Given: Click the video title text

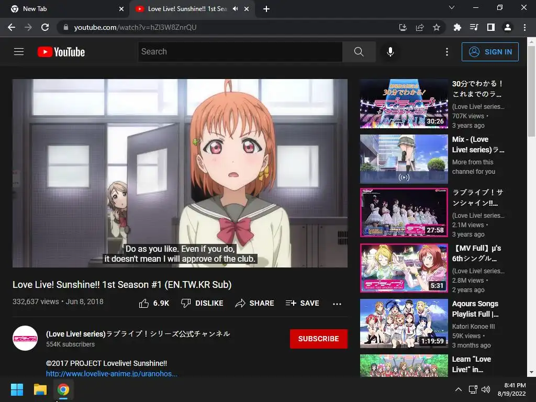Looking at the screenshot, I should (x=122, y=285).
